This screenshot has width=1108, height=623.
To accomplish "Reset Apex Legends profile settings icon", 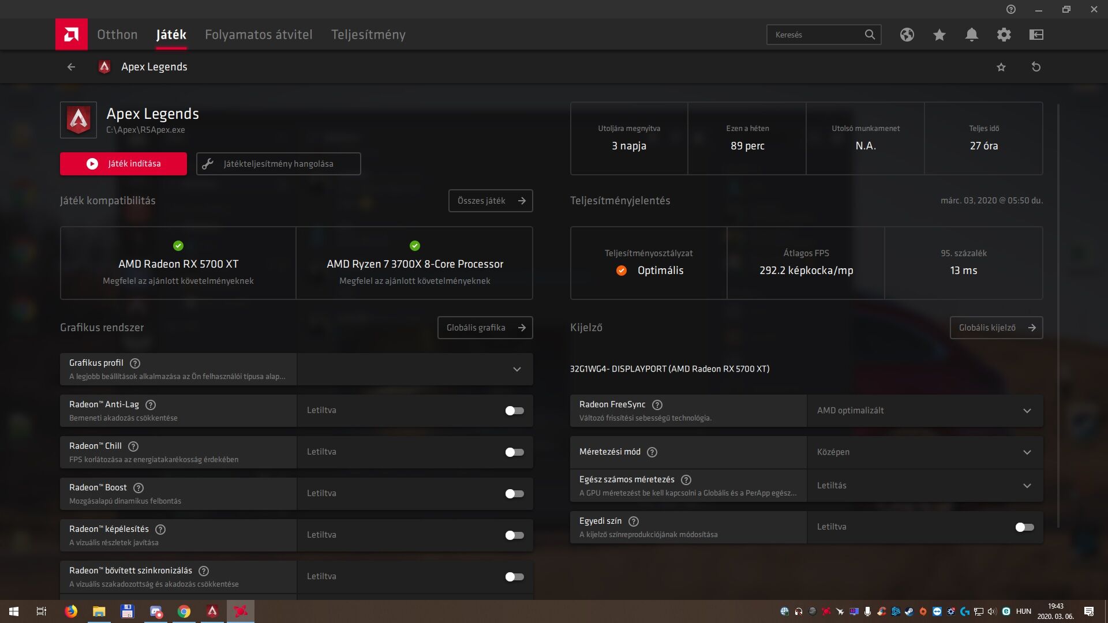I will click(1036, 67).
